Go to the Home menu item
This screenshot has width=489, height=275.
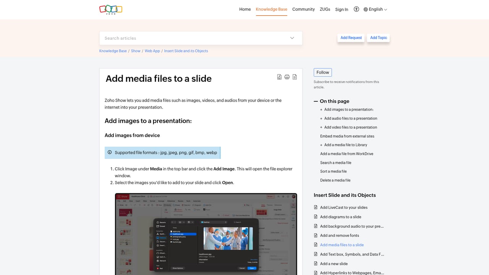coord(245,10)
